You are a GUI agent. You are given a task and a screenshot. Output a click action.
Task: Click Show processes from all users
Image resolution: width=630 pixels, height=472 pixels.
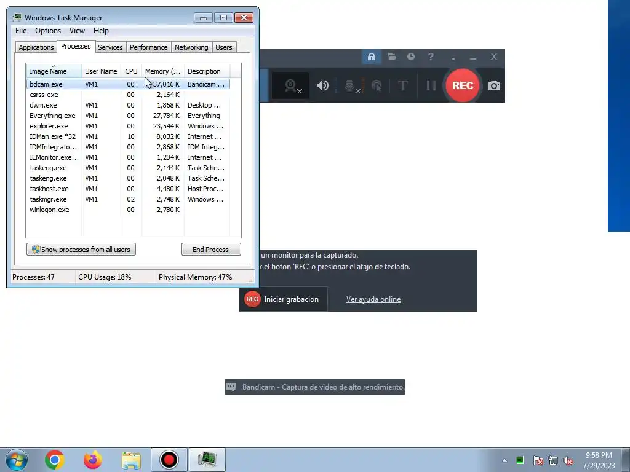point(81,250)
